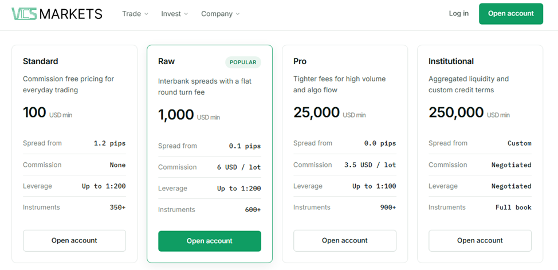Click the Raw plan heading
The height and width of the screenshot is (270, 558).
pos(167,61)
